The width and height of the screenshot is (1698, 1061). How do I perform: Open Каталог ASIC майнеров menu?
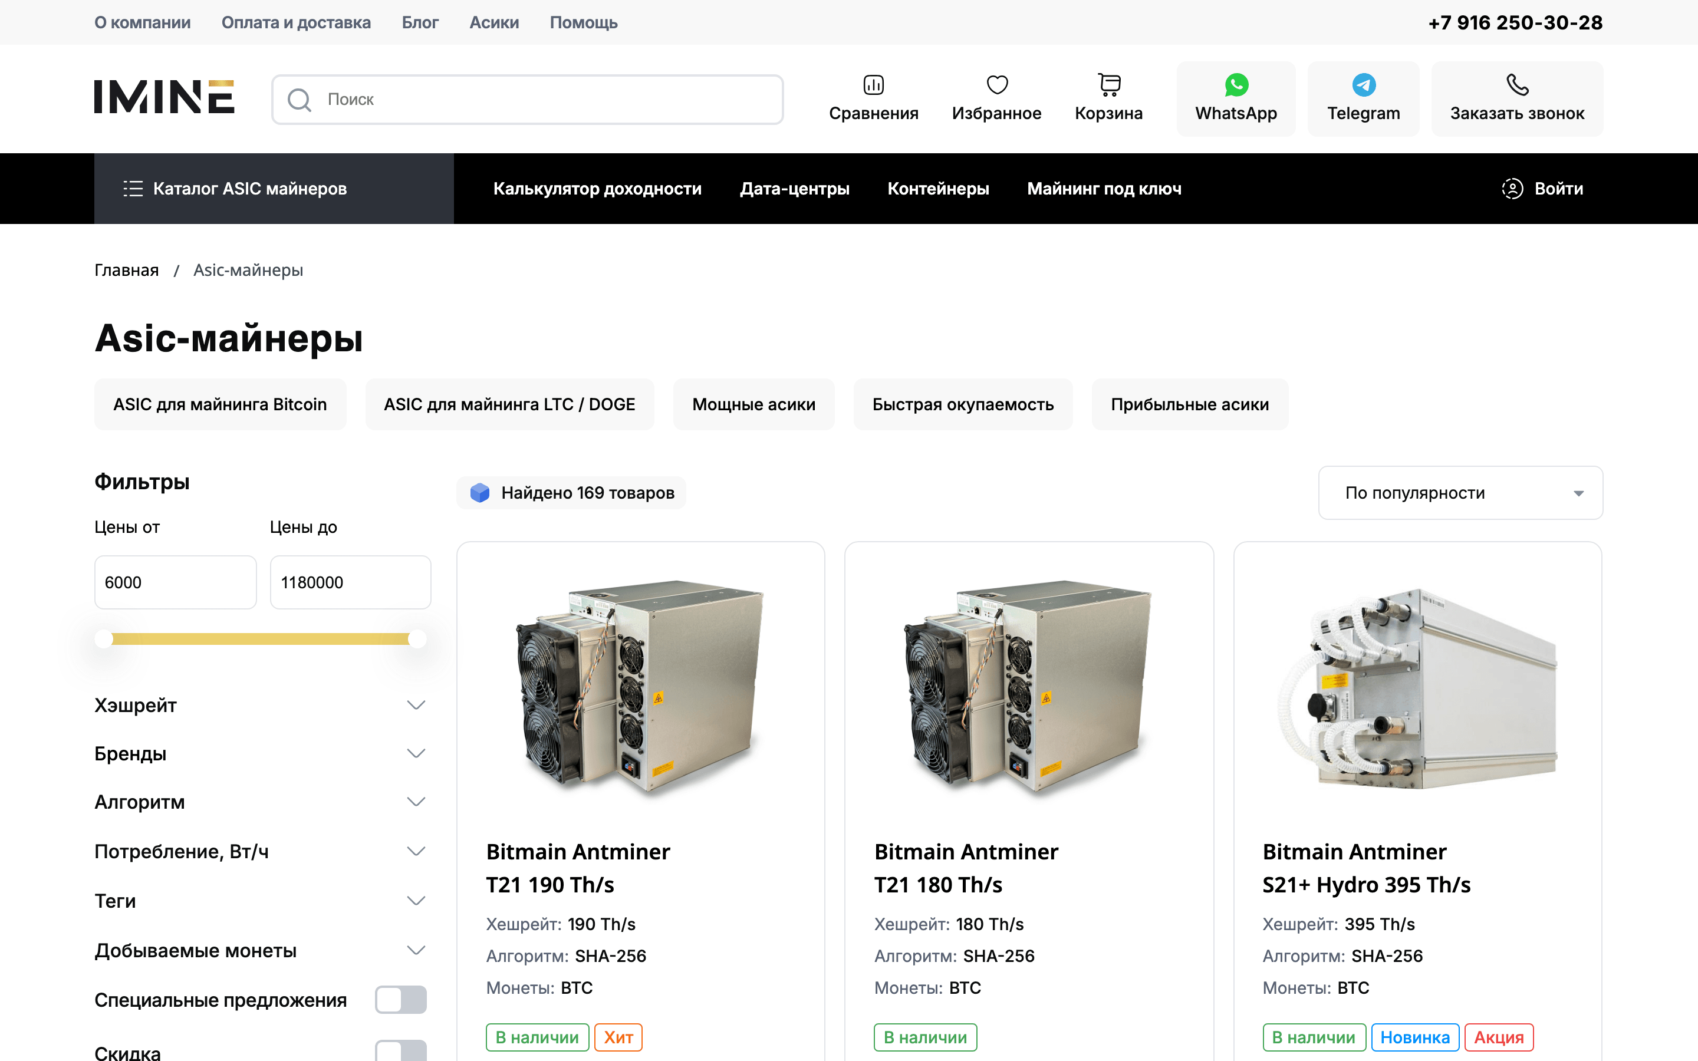pyautogui.click(x=274, y=189)
